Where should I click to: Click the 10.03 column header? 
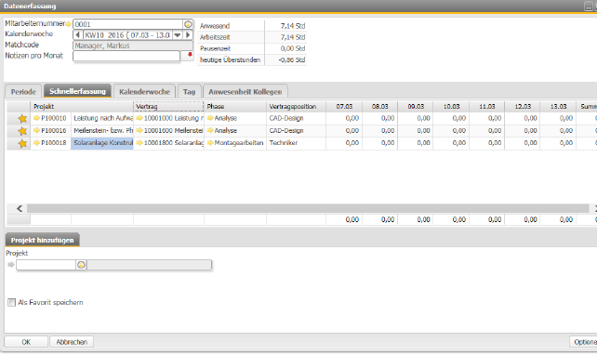(451, 107)
